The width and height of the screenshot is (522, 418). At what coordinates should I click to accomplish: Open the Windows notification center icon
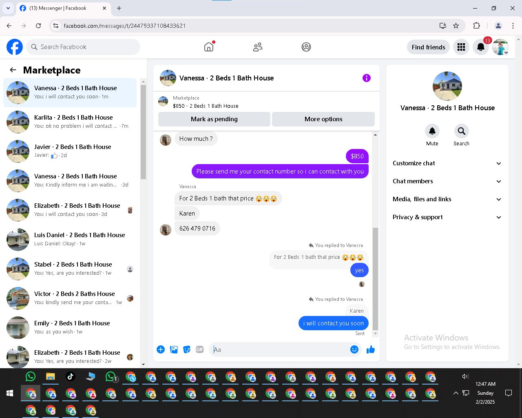click(509, 393)
